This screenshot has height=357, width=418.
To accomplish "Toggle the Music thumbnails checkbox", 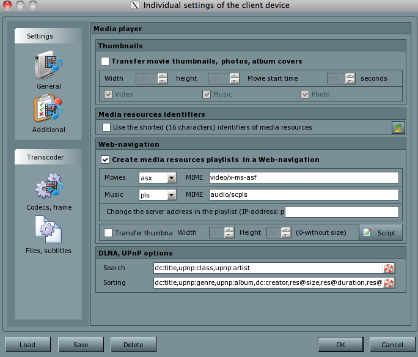I will click(207, 94).
